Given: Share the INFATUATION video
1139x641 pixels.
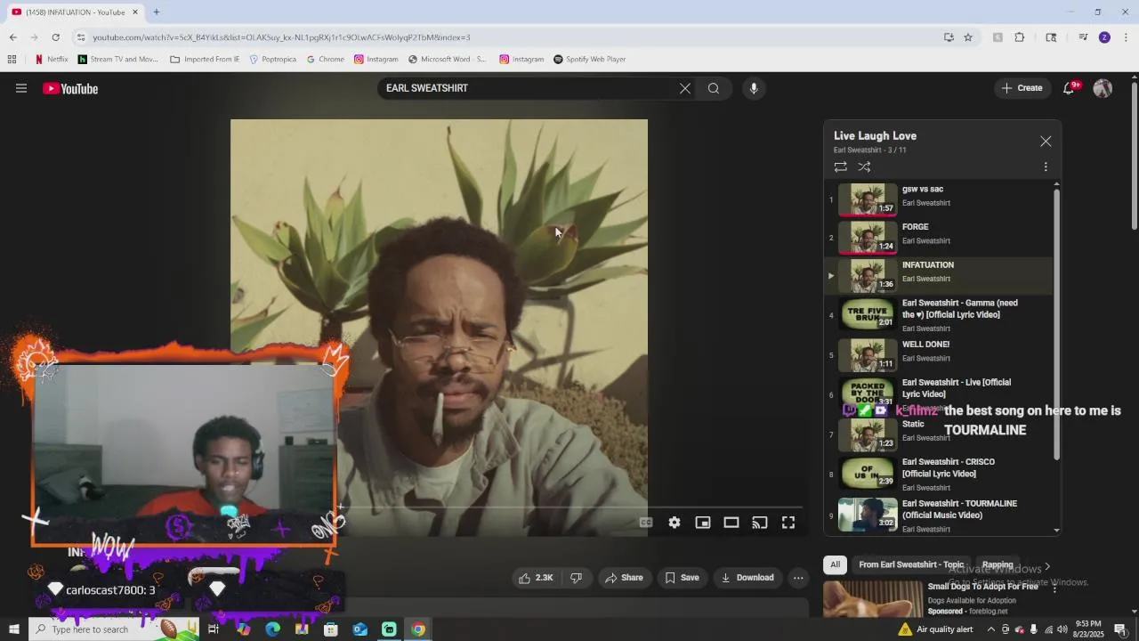Looking at the screenshot, I should (624, 578).
